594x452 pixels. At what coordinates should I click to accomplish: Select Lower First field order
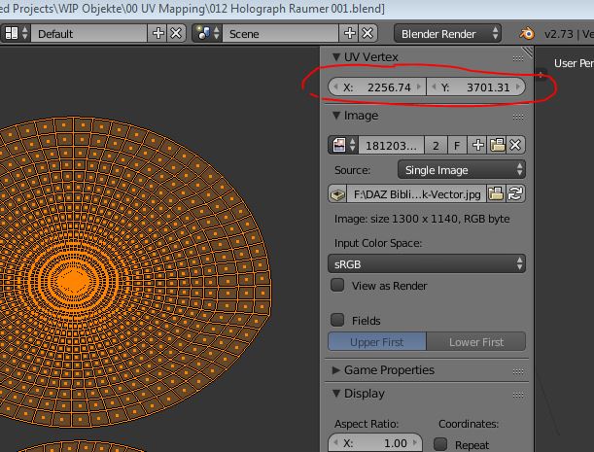click(x=476, y=342)
